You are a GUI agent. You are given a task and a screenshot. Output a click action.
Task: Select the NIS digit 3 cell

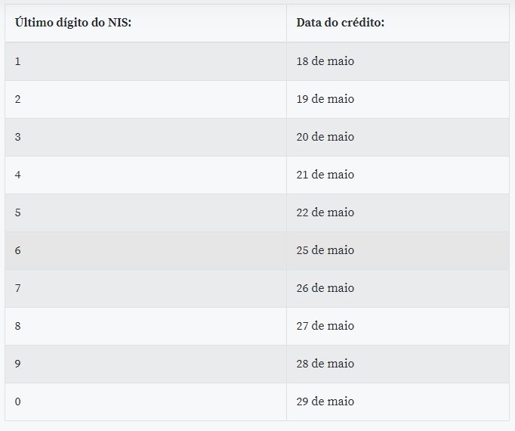[x=146, y=137]
